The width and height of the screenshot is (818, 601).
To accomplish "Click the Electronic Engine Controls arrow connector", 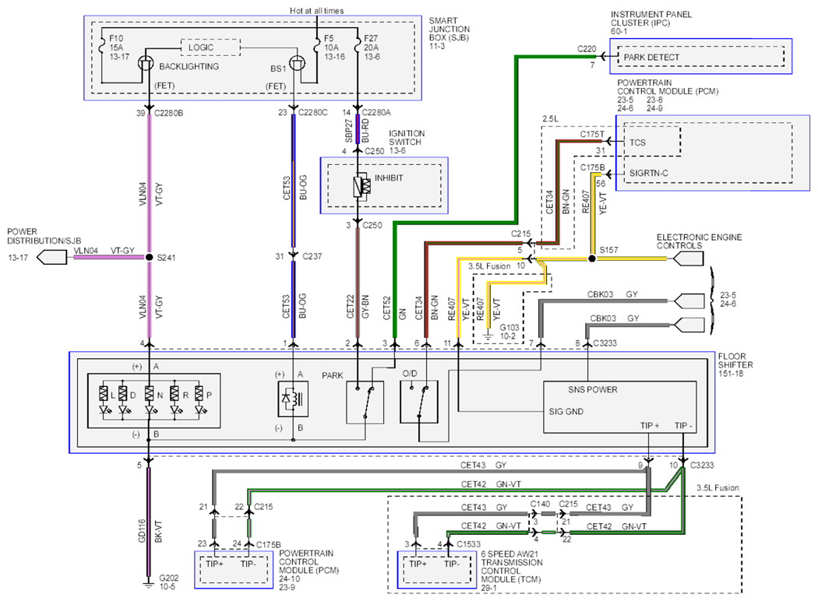I will tap(688, 258).
